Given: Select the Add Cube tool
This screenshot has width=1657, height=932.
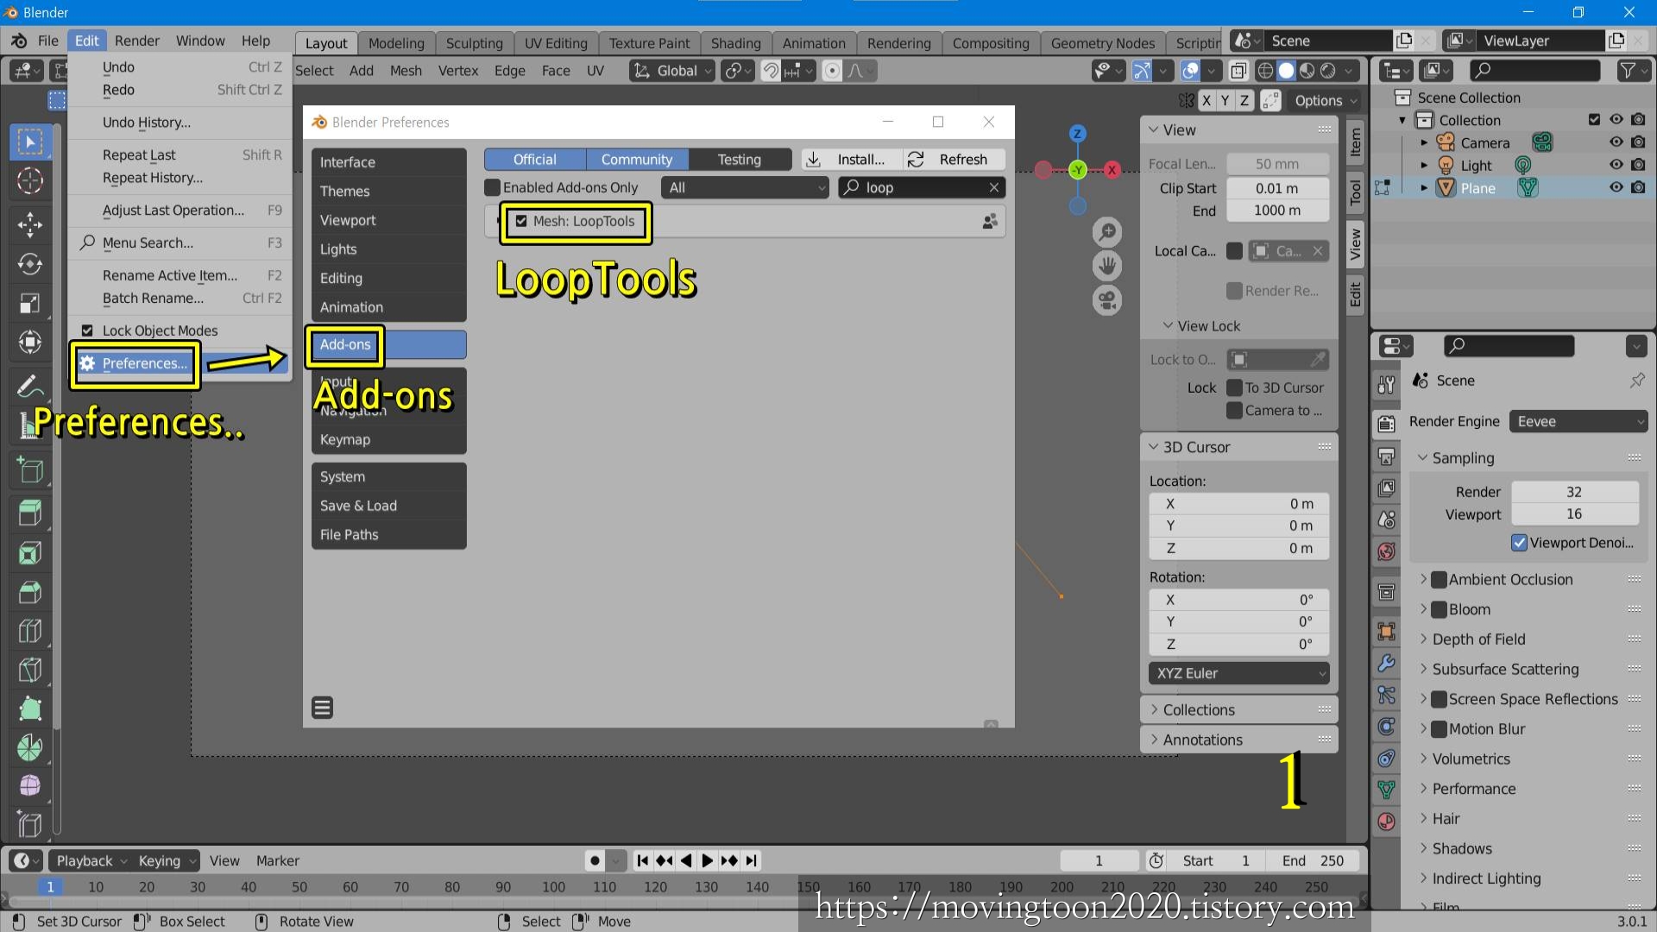Looking at the screenshot, I should point(30,470).
